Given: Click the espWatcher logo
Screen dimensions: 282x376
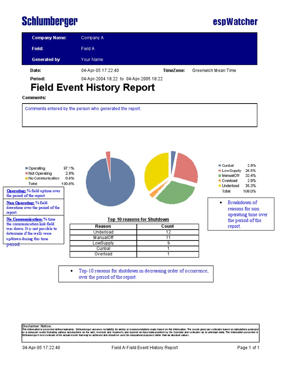Looking at the screenshot, I should (235, 22).
